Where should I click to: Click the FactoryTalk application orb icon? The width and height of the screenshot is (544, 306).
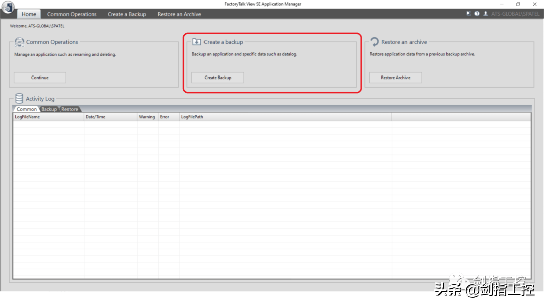point(8,8)
